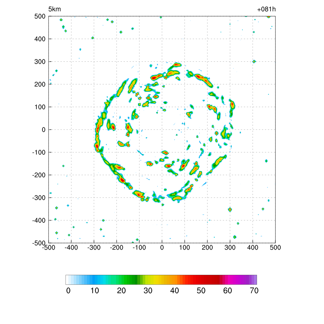
Task: Click the y-axis label '300'
Action: click(40, 62)
